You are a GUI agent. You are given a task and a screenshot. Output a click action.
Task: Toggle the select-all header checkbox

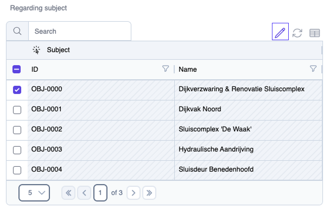[x=17, y=70]
